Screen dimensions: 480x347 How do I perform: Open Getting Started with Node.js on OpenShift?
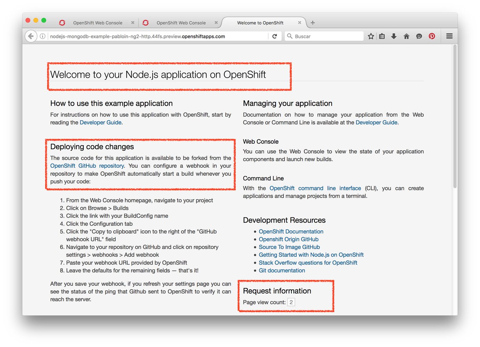pyautogui.click(x=311, y=255)
